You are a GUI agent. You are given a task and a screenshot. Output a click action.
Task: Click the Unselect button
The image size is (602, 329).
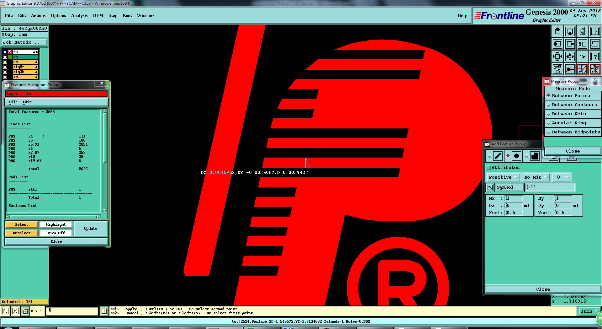22,233
